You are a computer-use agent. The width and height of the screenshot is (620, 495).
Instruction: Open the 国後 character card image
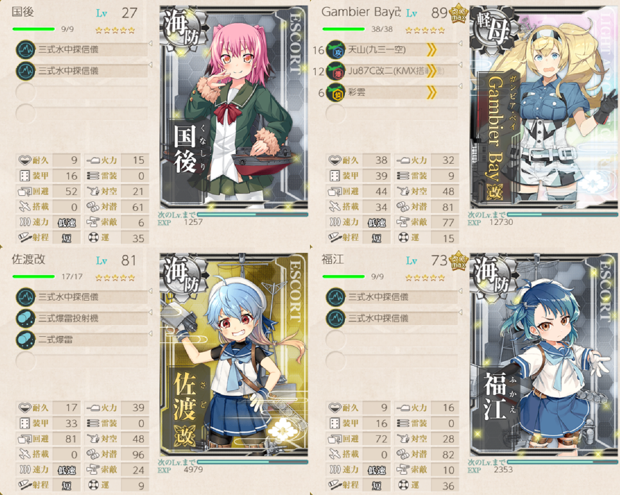click(234, 107)
